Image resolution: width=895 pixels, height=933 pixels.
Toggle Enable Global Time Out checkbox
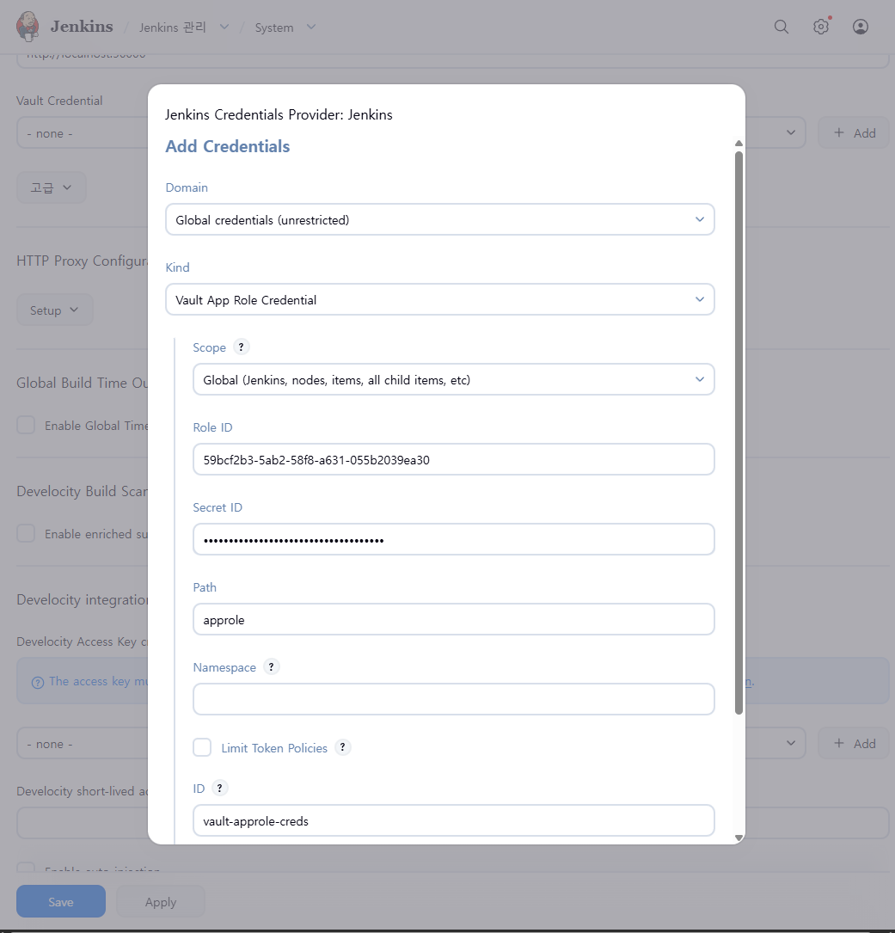pos(26,425)
